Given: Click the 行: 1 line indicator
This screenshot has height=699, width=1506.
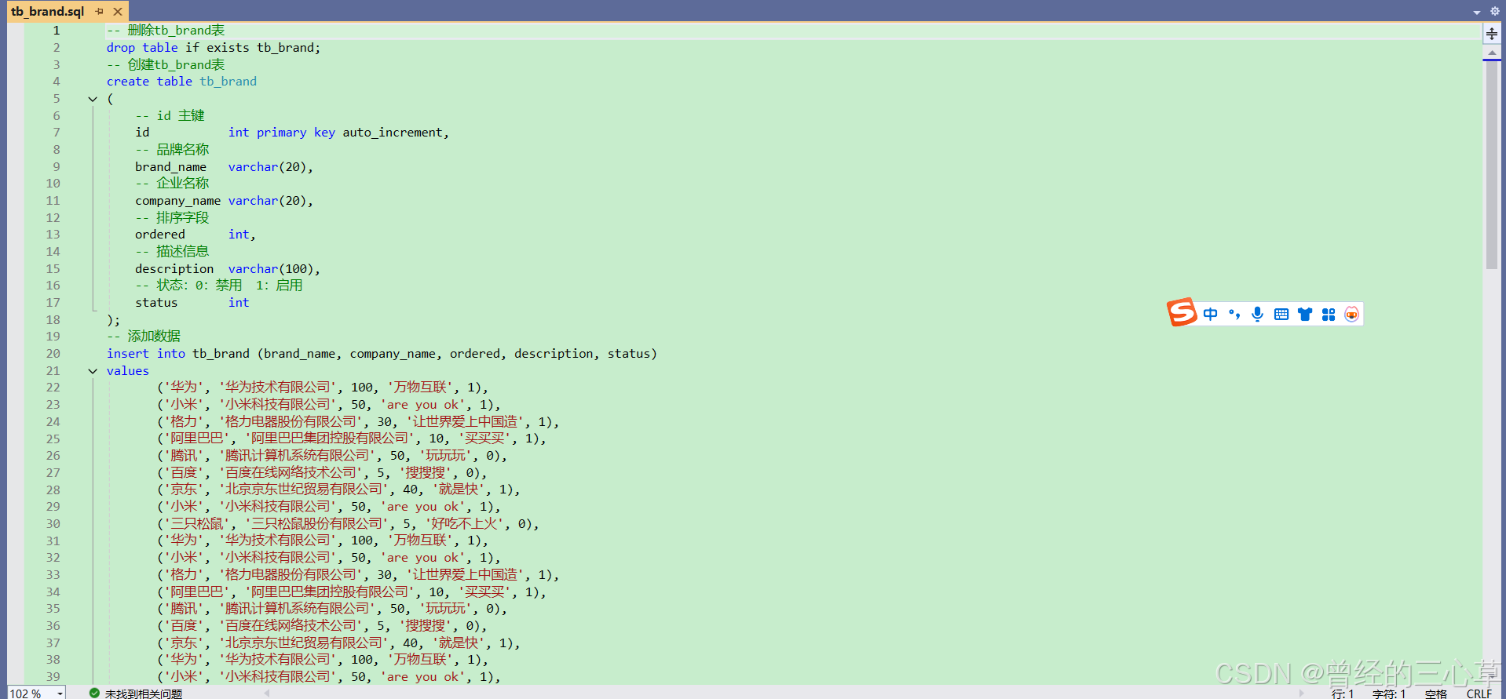Looking at the screenshot, I should [1343, 694].
